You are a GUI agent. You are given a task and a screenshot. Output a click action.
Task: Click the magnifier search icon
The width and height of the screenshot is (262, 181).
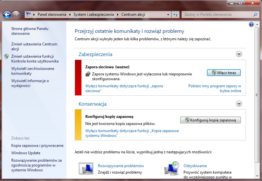[x=255, y=14]
